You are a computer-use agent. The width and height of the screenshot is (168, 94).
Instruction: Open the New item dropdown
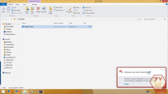(58, 8)
